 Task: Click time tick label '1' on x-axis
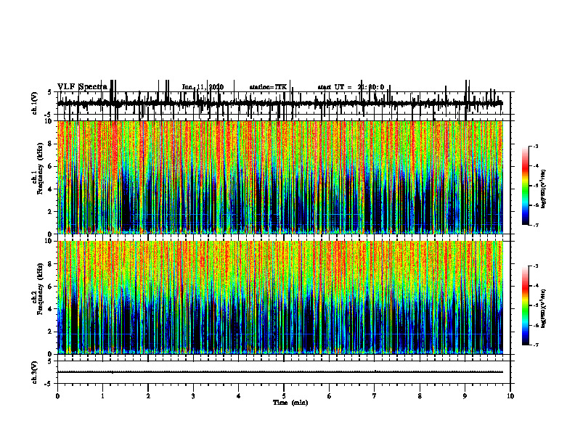point(102,396)
